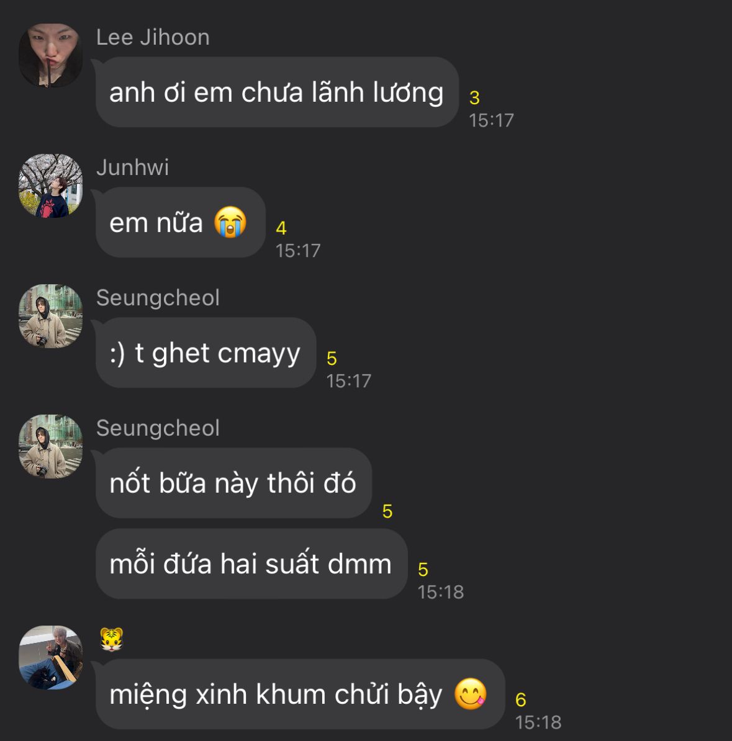
Task: Select the 'em nữa' message bubble
Action: pyautogui.click(x=181, y=222)
